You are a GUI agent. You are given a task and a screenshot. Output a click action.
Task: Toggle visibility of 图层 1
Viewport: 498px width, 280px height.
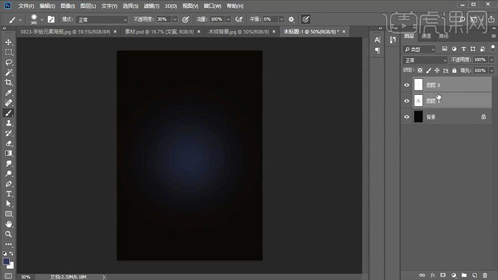coord(406,101)
